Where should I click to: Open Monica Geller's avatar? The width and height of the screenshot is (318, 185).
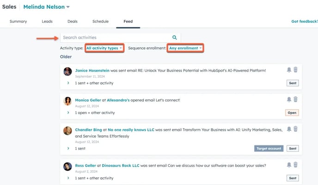pyautogui.click(x=67, y=101)
